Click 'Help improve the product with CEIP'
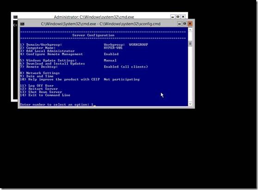258x190 pixels. tap(64, 79)
